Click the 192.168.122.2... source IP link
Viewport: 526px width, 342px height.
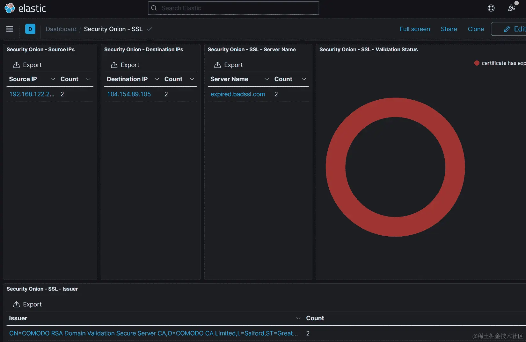(32, 94)
